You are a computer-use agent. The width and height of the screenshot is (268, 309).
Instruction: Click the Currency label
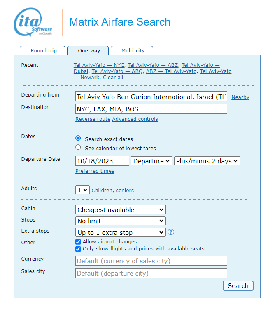pyautogui.click(x=33, y=259)
